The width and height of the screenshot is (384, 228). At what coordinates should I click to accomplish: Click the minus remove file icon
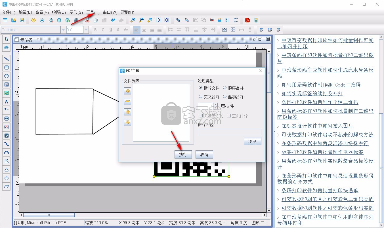pyautogui.click(x=128, y=102)
